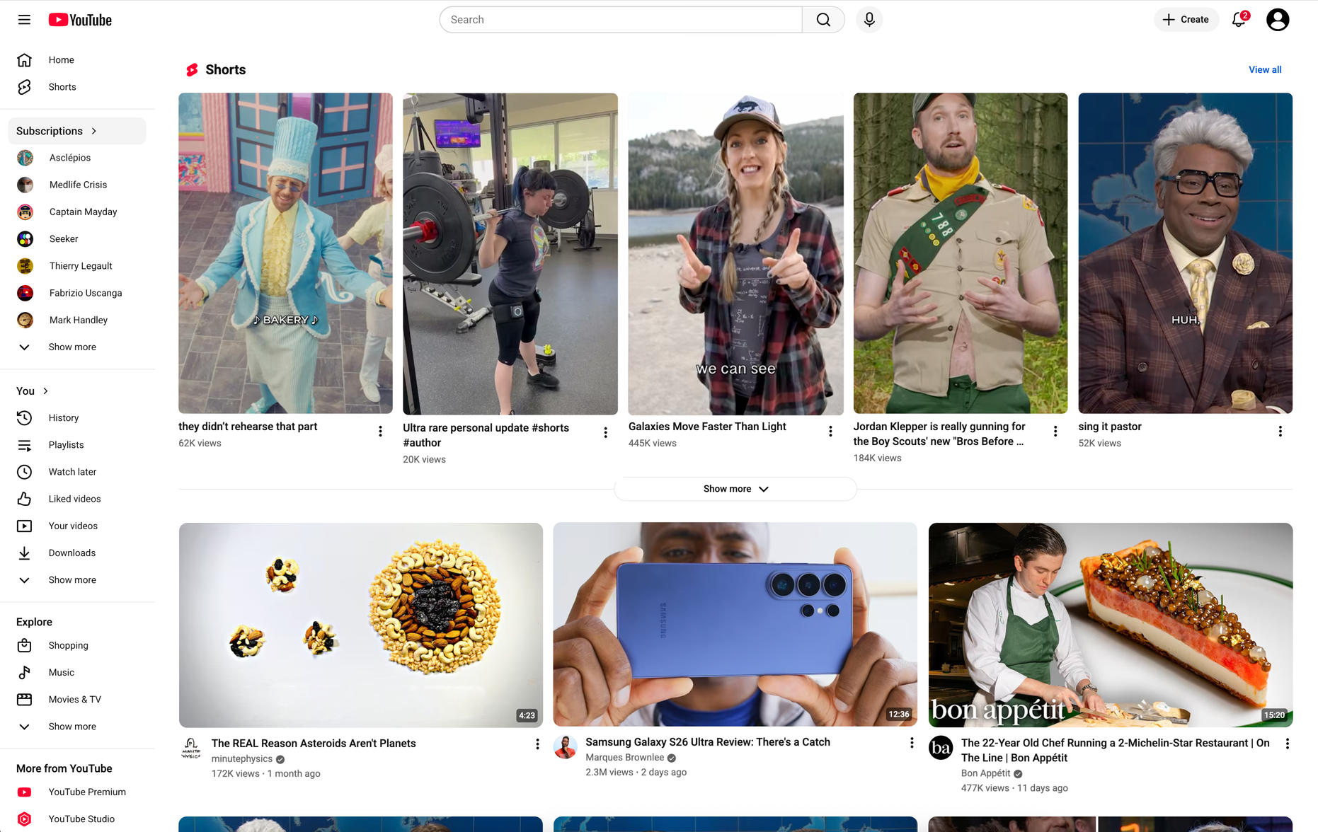
Task: Play the 'BAKERY' short thumbnail
Action: [285, 253]
